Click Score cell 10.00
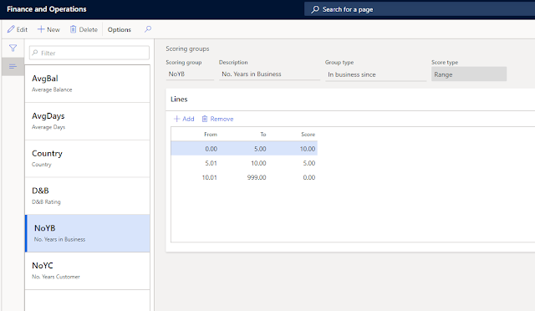The image size is (535, 311). coord(308,149)
